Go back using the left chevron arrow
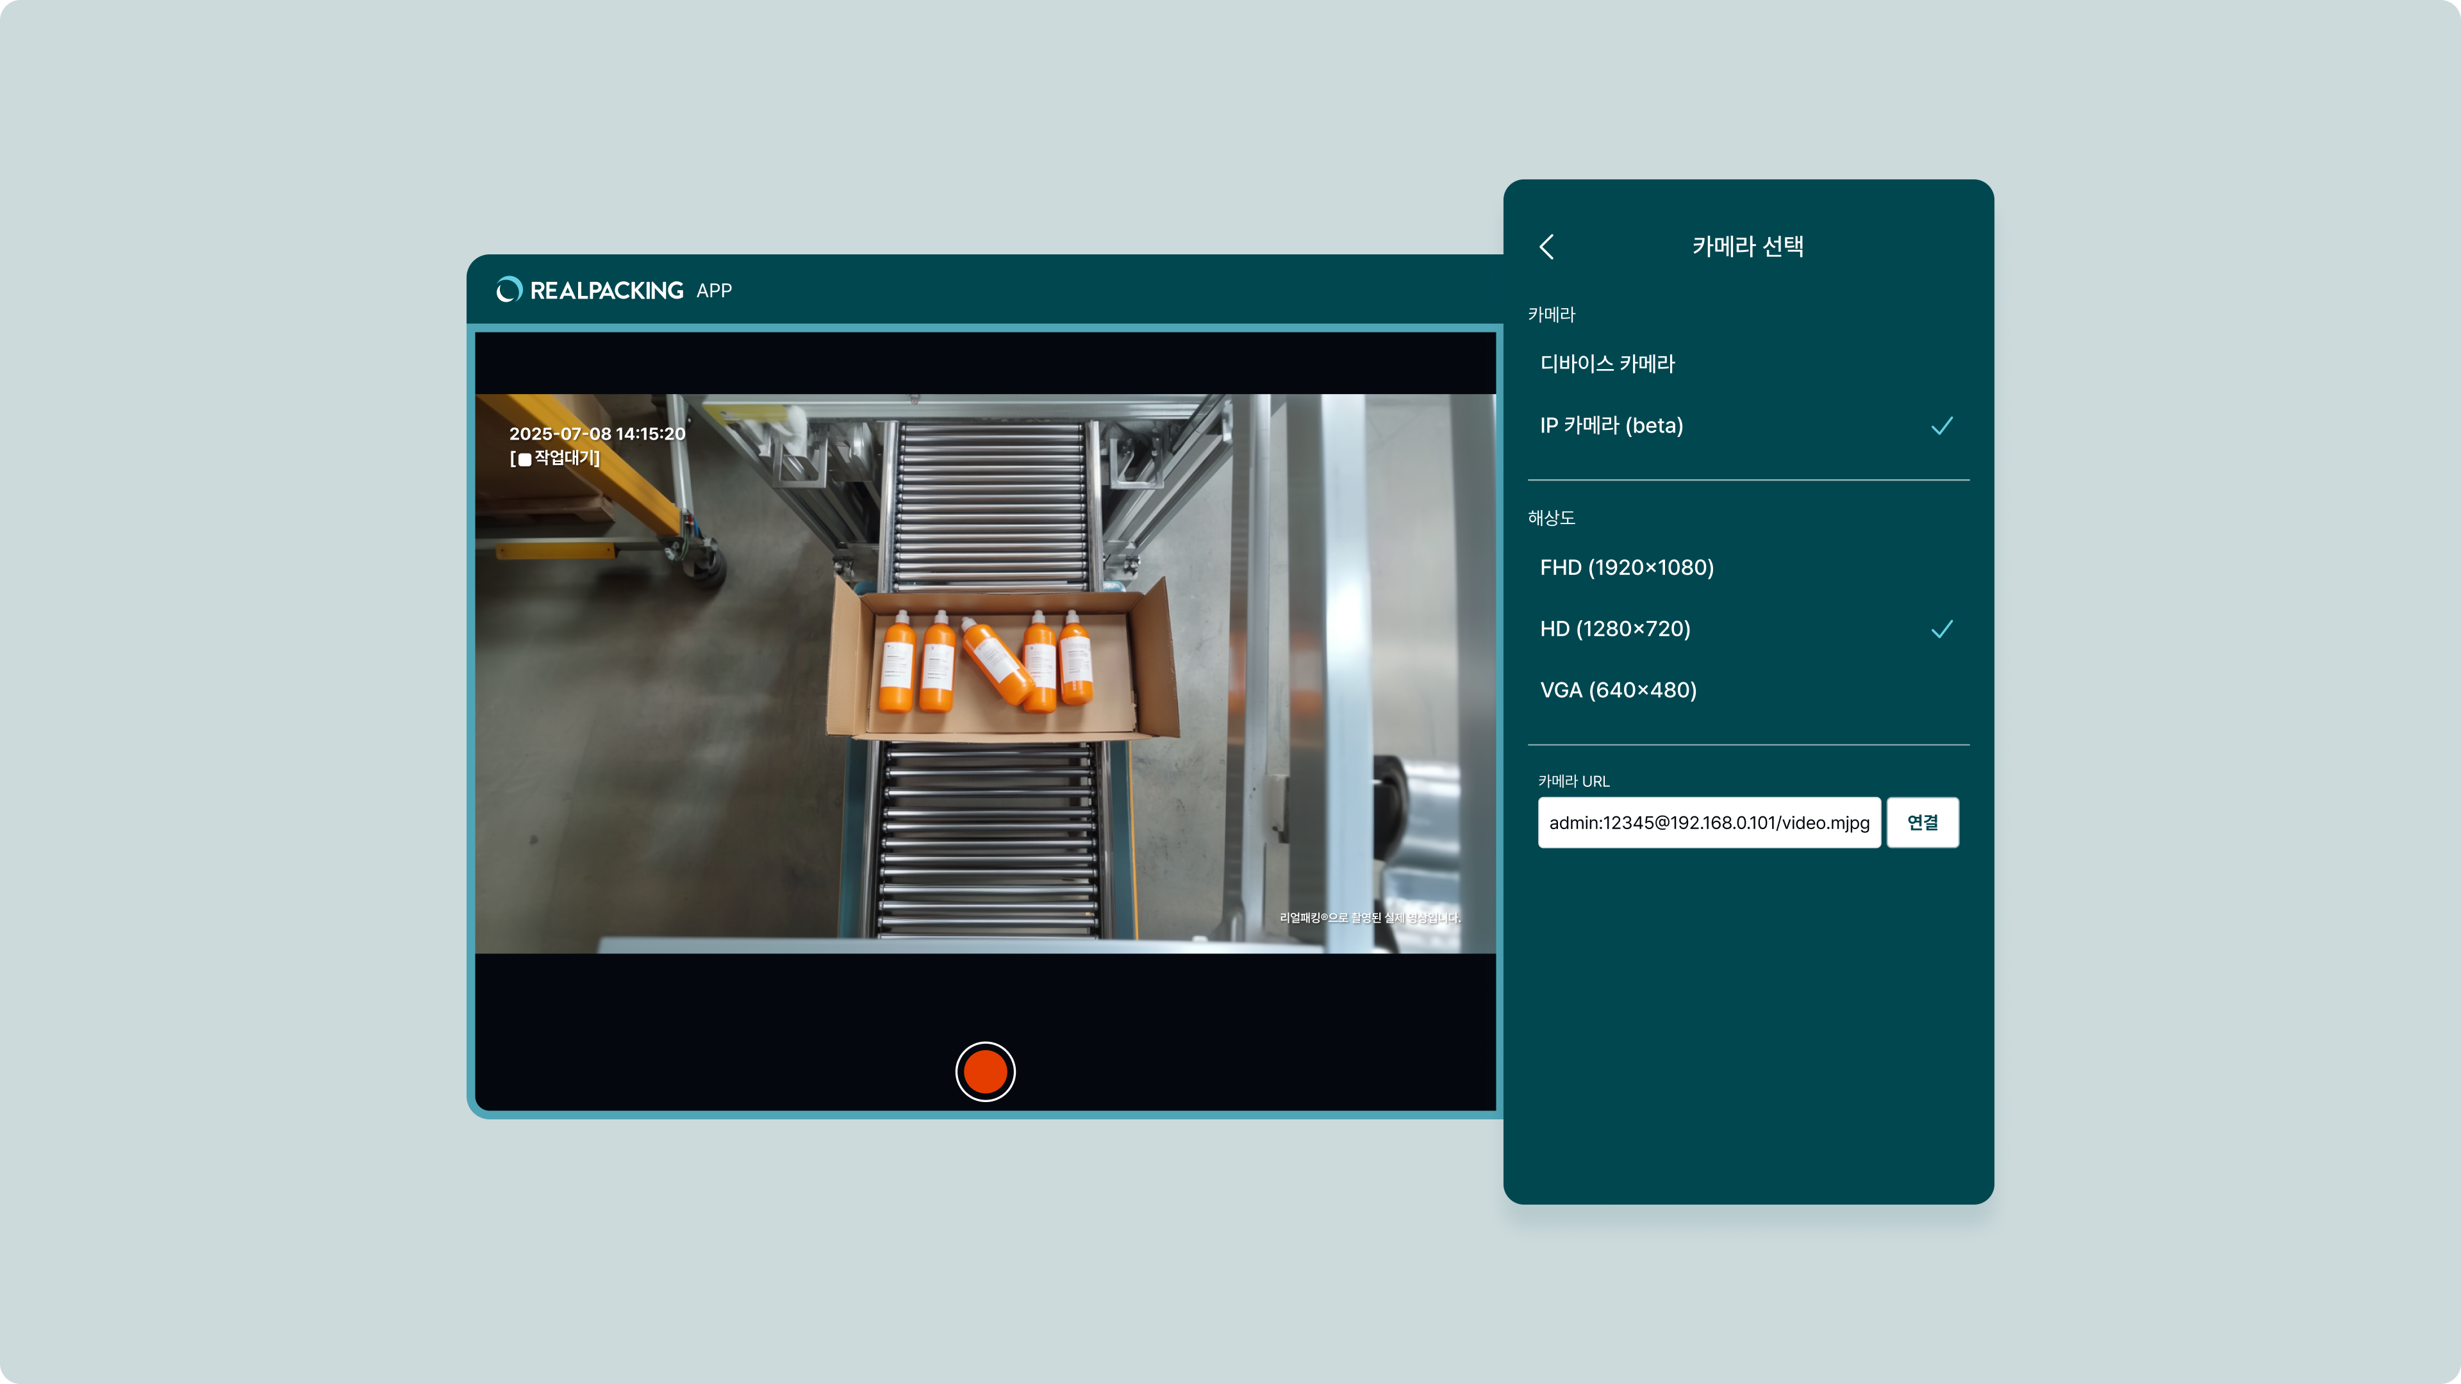 1546,247
